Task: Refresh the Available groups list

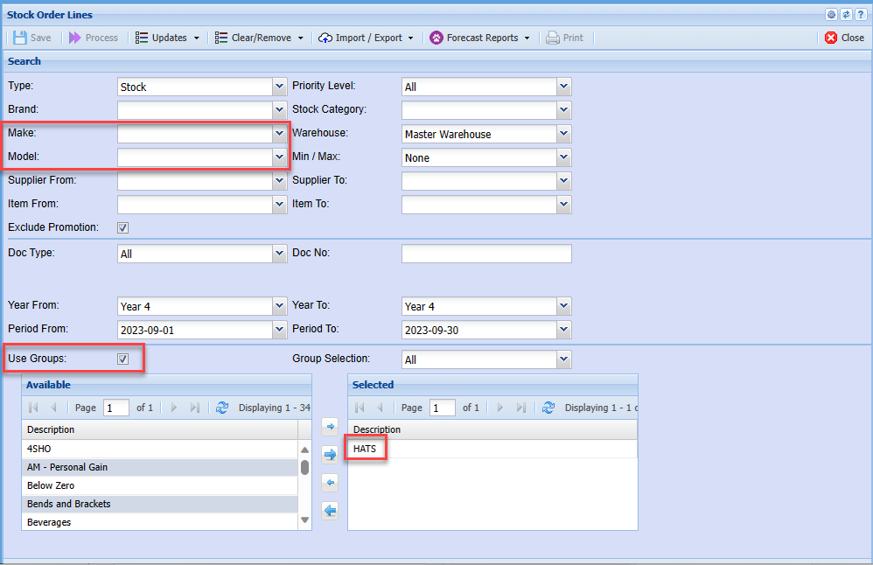Action: click(221, 408)
